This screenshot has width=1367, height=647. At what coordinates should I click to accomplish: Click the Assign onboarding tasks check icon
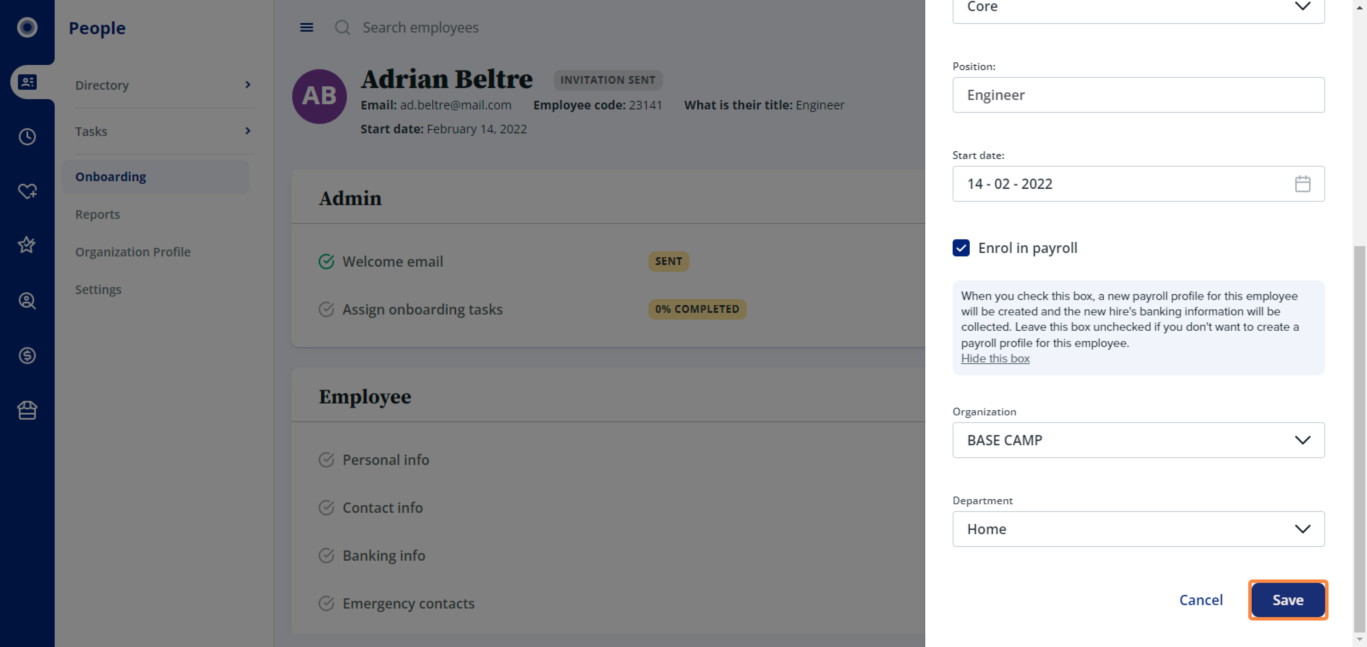click(x=326, y=309)
